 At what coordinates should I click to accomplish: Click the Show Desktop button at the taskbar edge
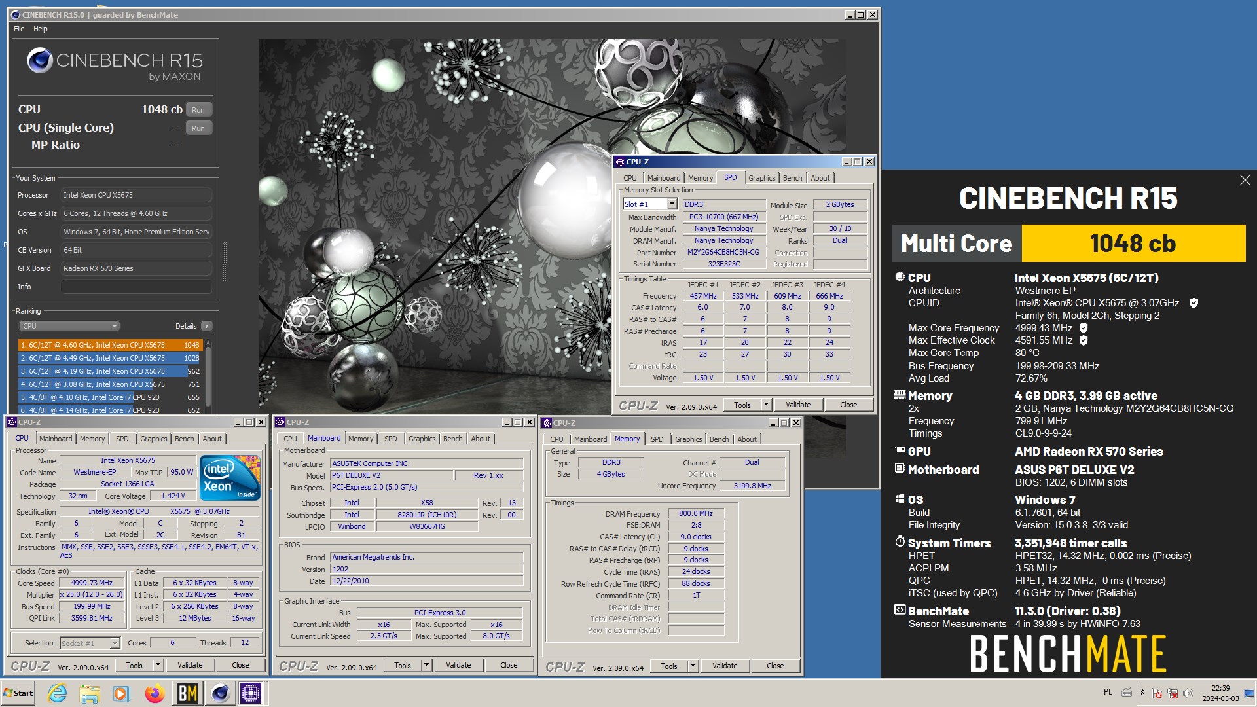[x=1249, y=693]
